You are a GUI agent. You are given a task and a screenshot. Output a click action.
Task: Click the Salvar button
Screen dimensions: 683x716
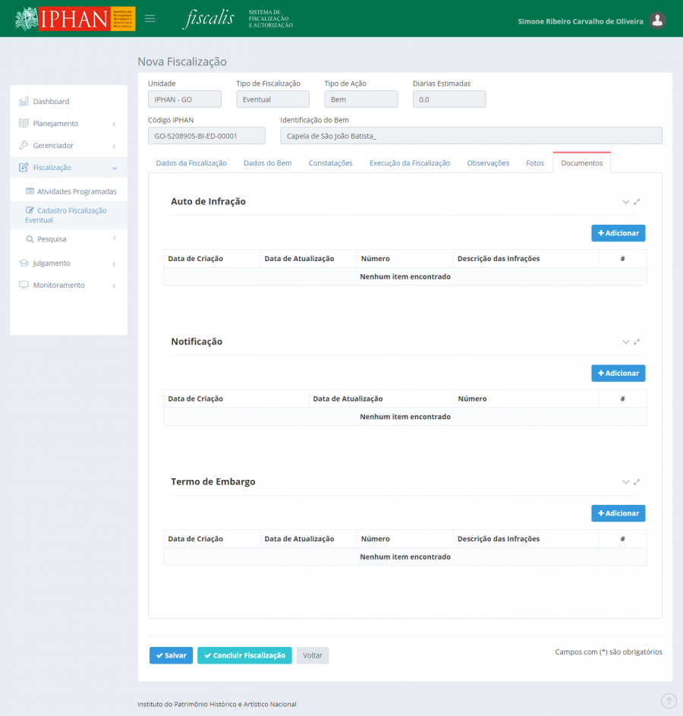(x=171, y=655)
